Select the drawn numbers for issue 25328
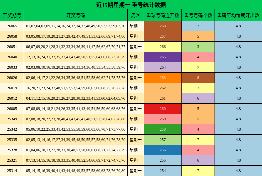 [x=76, y=150]
